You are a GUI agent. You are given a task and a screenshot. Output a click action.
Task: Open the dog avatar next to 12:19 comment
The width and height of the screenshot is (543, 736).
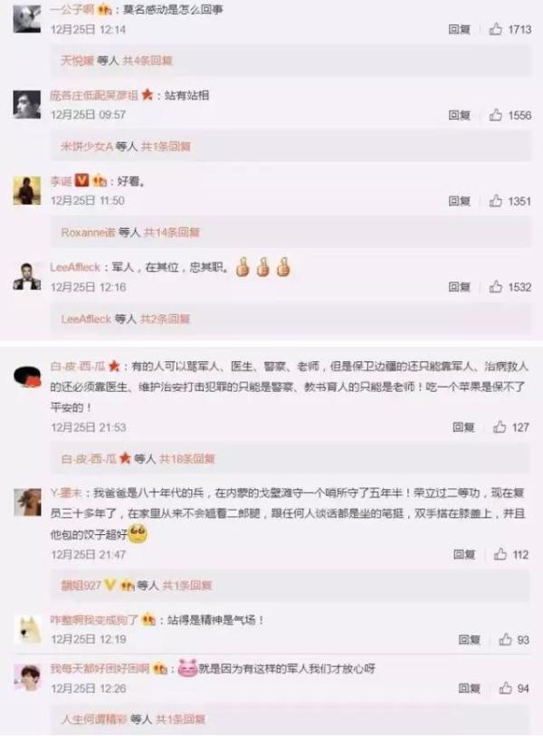coord(28,628)
